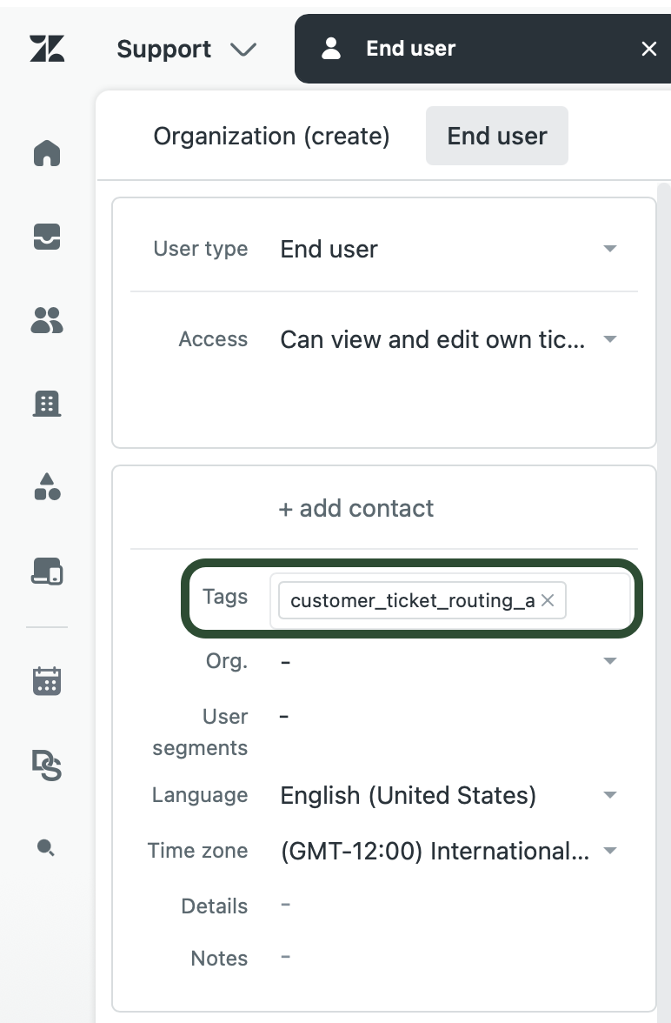Open the Organizations building icon
The width and height of the screenshot is (671, 1023).
(47, 404)
